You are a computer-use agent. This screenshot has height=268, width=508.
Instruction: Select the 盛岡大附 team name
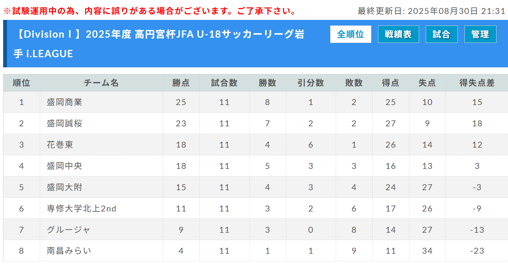point(65,187)
